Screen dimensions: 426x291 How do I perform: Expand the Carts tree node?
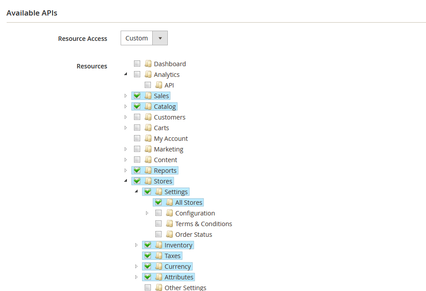(126, 128)
